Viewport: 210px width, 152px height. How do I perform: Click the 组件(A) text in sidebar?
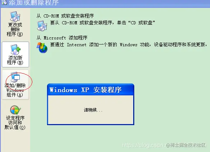[15, 95]
